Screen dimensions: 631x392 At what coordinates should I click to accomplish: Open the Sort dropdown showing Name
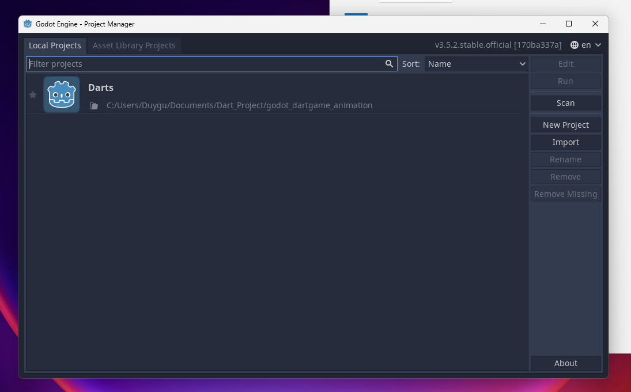tap(476, 64)
